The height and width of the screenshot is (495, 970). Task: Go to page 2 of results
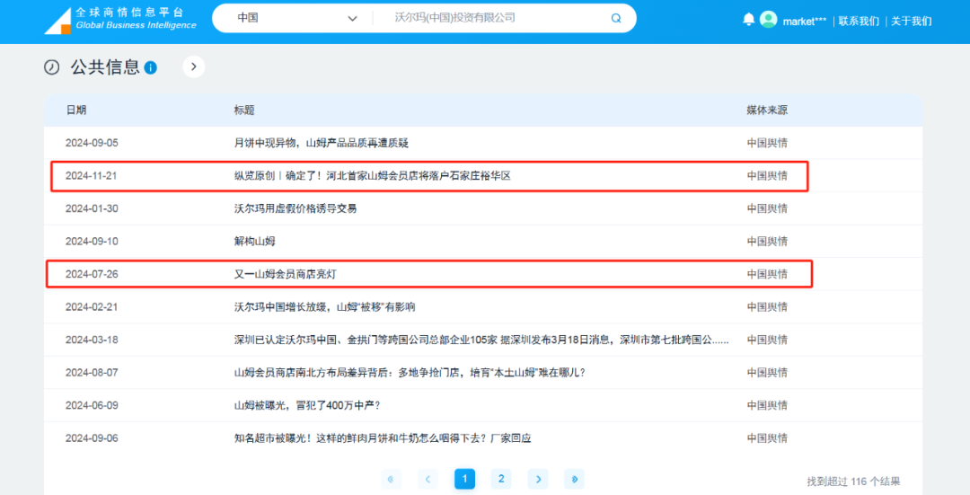click(501, 479)
